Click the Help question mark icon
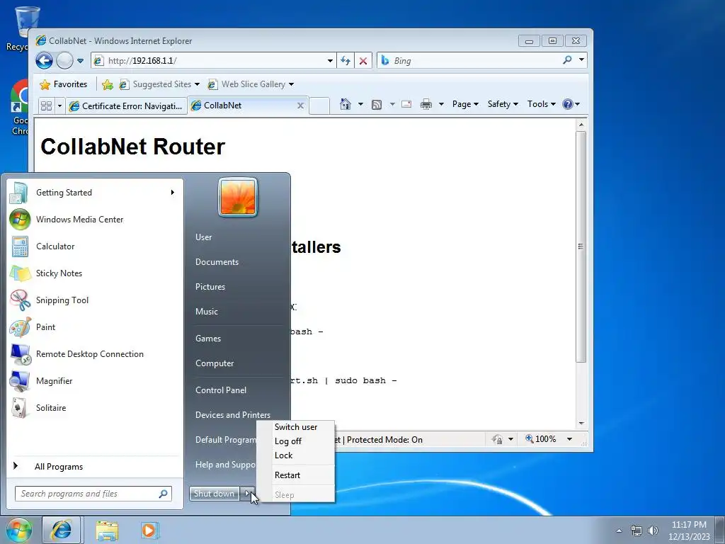This screenshot has width=725, height=544. (568, 104)
